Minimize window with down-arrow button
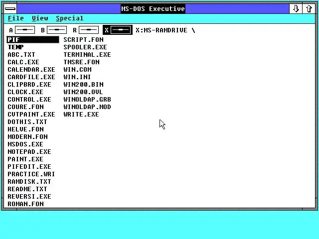This screenshot has height=239, width=319. [x=296, y=9]
